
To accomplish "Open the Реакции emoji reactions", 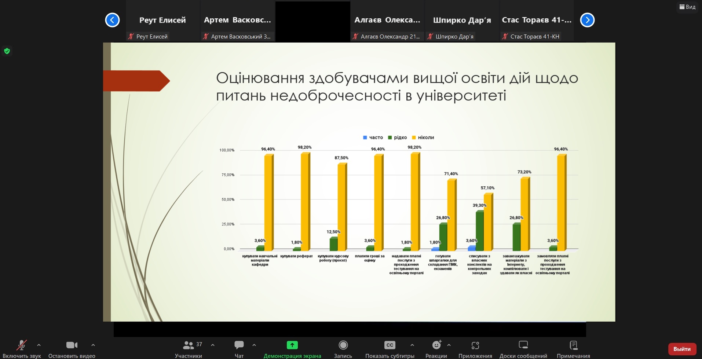I will [x=436, y=349].
